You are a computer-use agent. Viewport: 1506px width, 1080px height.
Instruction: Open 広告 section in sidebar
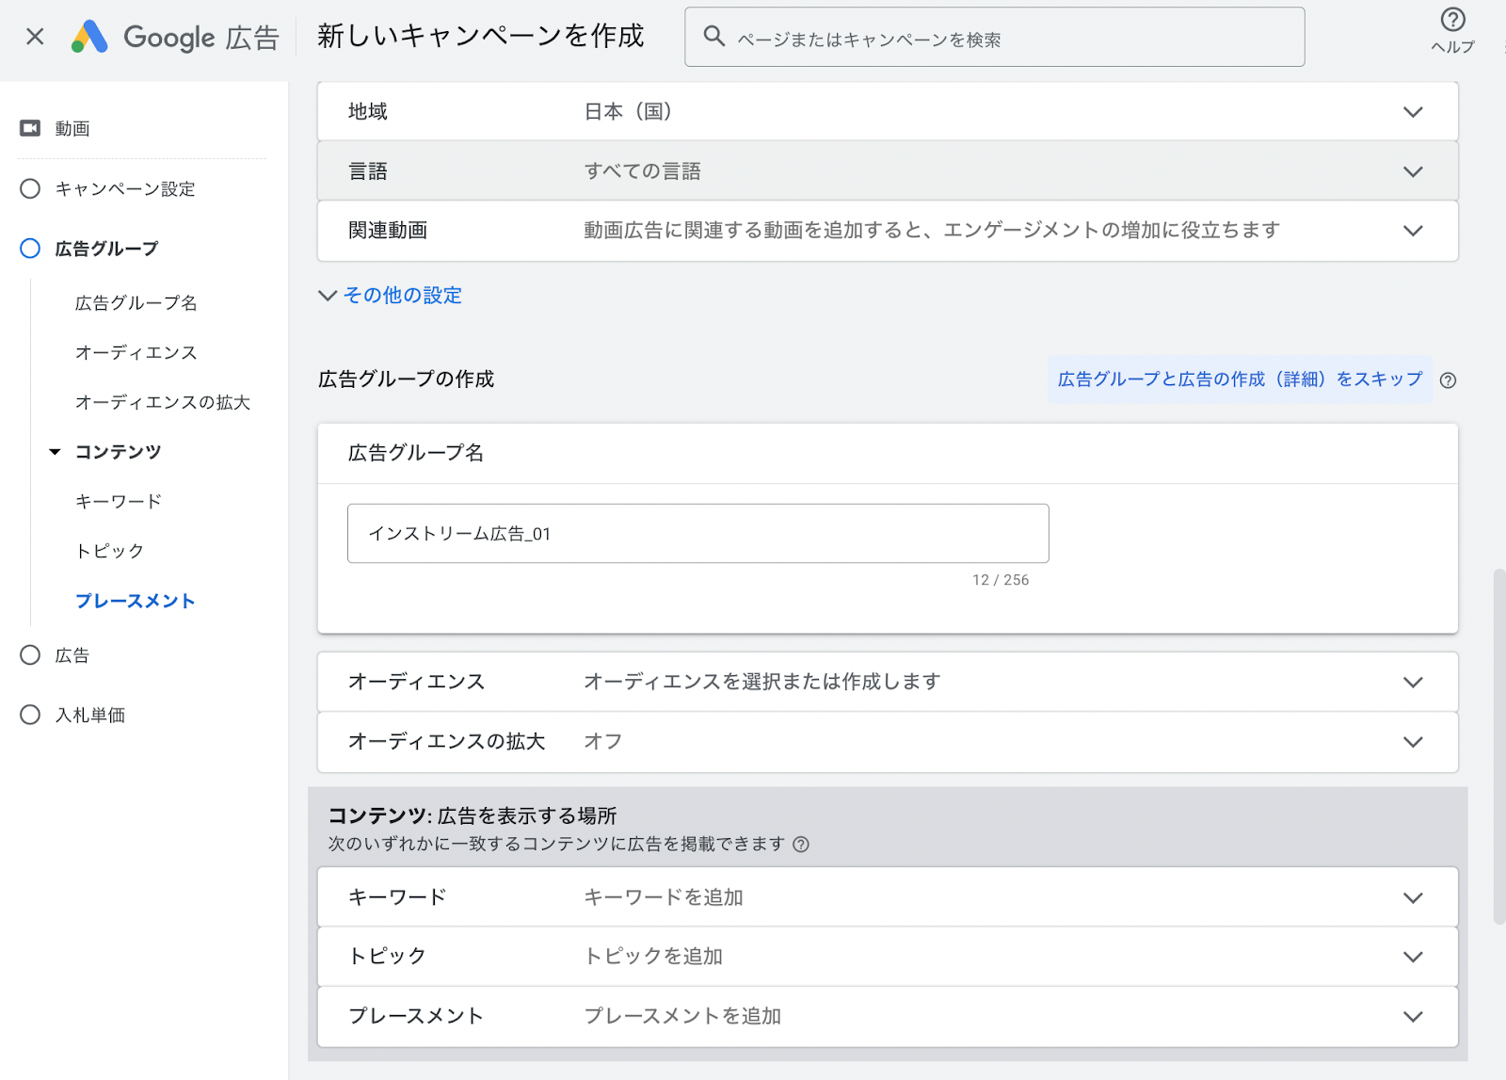pos(72,656)
